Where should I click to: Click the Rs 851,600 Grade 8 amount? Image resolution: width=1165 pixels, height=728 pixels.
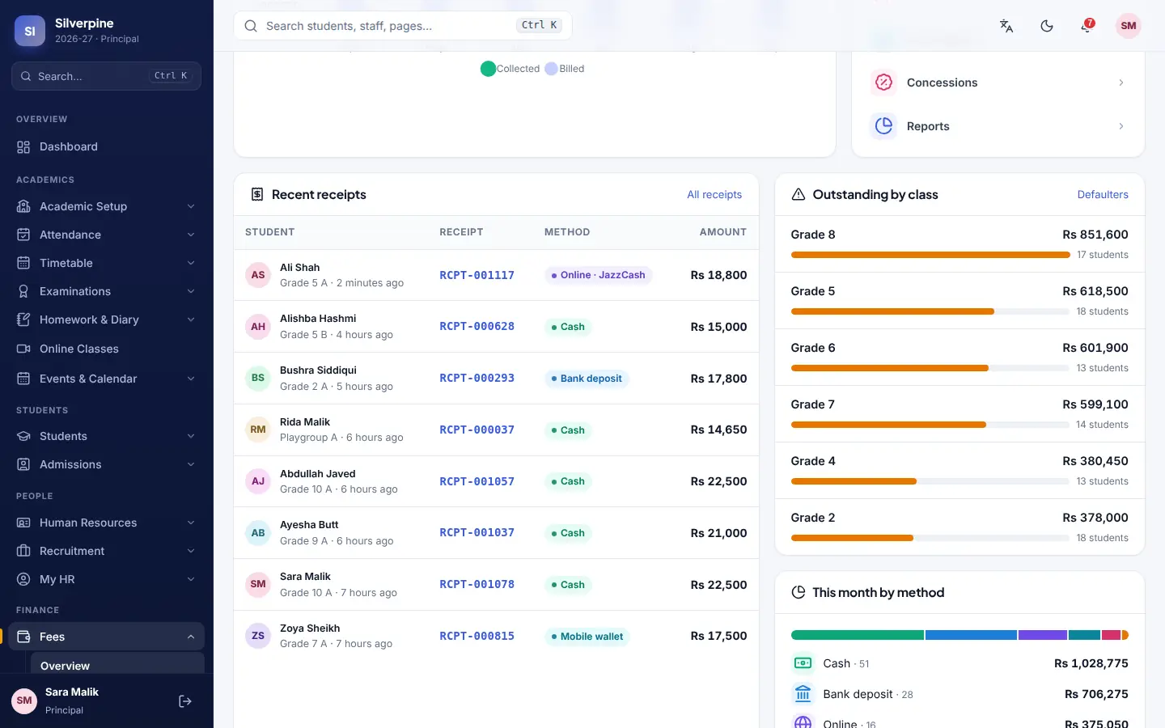click(x=1095, y=235)
